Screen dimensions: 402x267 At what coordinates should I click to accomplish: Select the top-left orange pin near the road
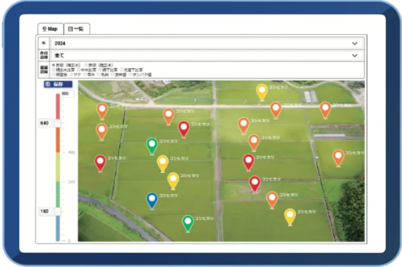pos(102,110)
